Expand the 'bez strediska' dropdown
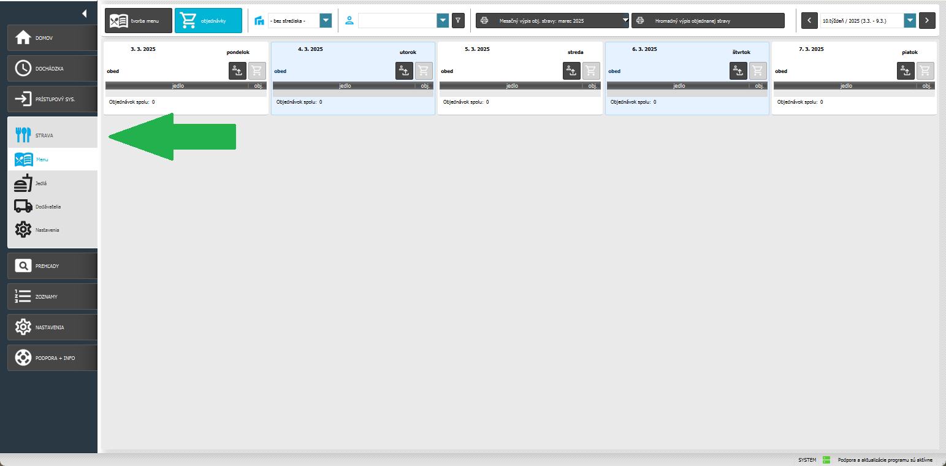946x466 pixels. point(326,20)
